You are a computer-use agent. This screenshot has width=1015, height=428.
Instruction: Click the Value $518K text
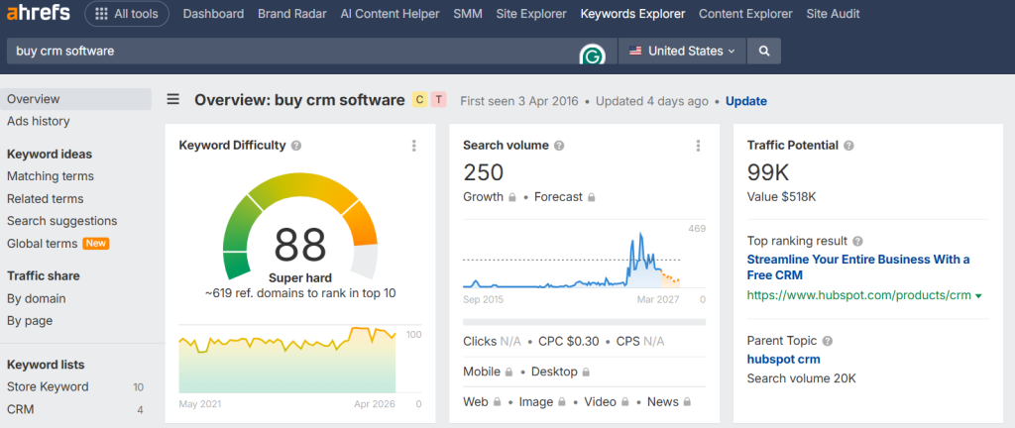(x=781, y=197)
